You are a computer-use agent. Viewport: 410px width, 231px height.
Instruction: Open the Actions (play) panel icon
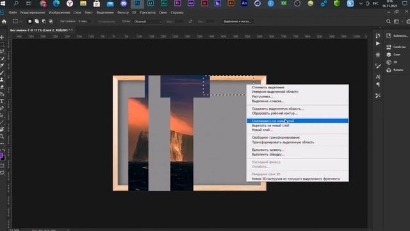378,44
